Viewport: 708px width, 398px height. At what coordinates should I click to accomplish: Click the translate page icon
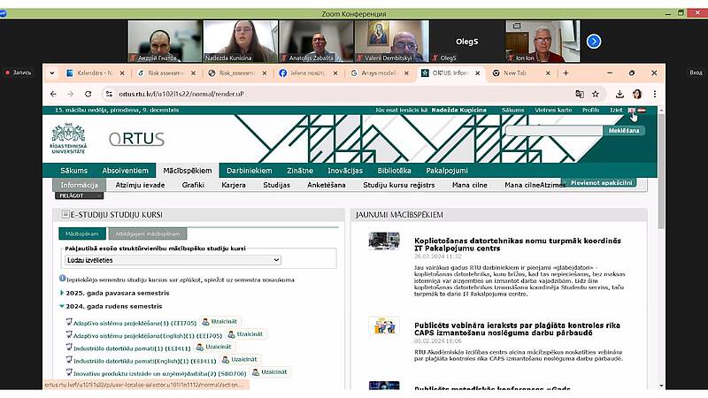(x=580, y=94)
